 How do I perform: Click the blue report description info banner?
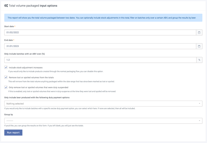point(103,18)
